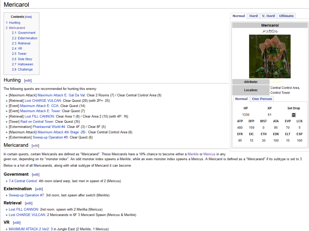Switch to the Normal difficulty tab

(x=239, y=16)
